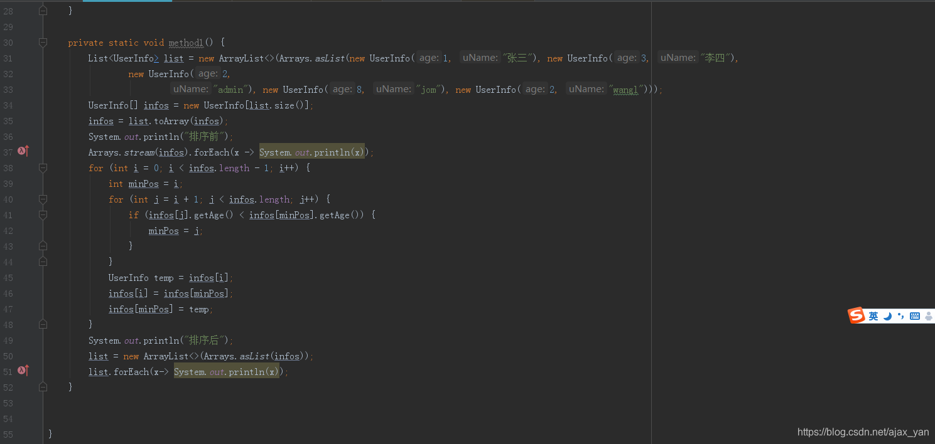Viewport: 935px width, 444px height.
Task: Click the Sogou user avatar icon
Action: (929, 316)
